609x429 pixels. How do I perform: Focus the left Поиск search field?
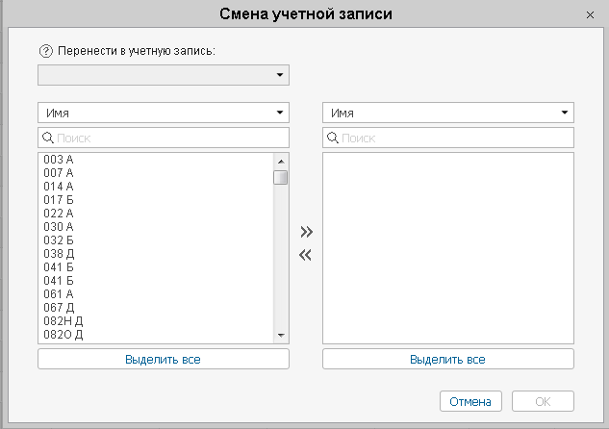click(x=164, y=138)
